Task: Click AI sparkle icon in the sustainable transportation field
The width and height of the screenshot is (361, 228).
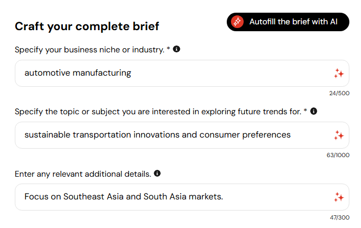Action: (339, 135)
